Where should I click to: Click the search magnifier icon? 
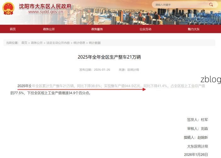coord(211,4)
